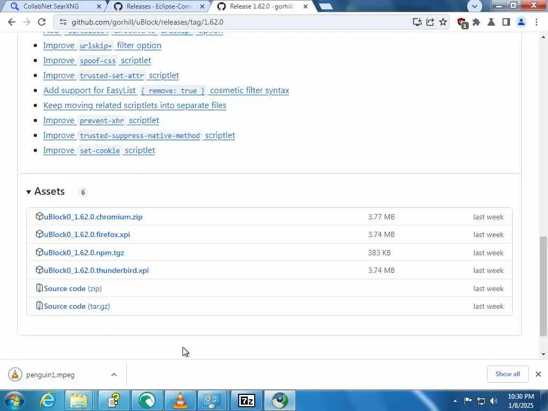Viewport: 548px width, 411px height.
Task: Open the tab search dropdown arrow
Action: [474, 6]
